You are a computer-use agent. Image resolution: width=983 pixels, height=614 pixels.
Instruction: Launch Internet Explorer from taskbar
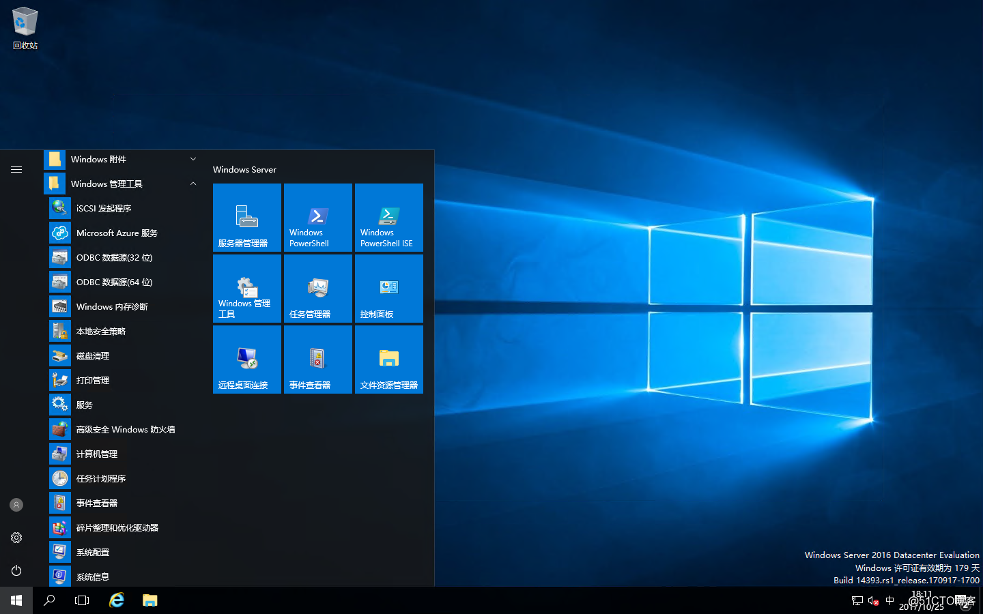click(117, 600)
